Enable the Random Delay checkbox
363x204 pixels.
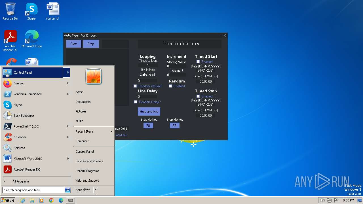pyautogui.click(x=136, y=102)
